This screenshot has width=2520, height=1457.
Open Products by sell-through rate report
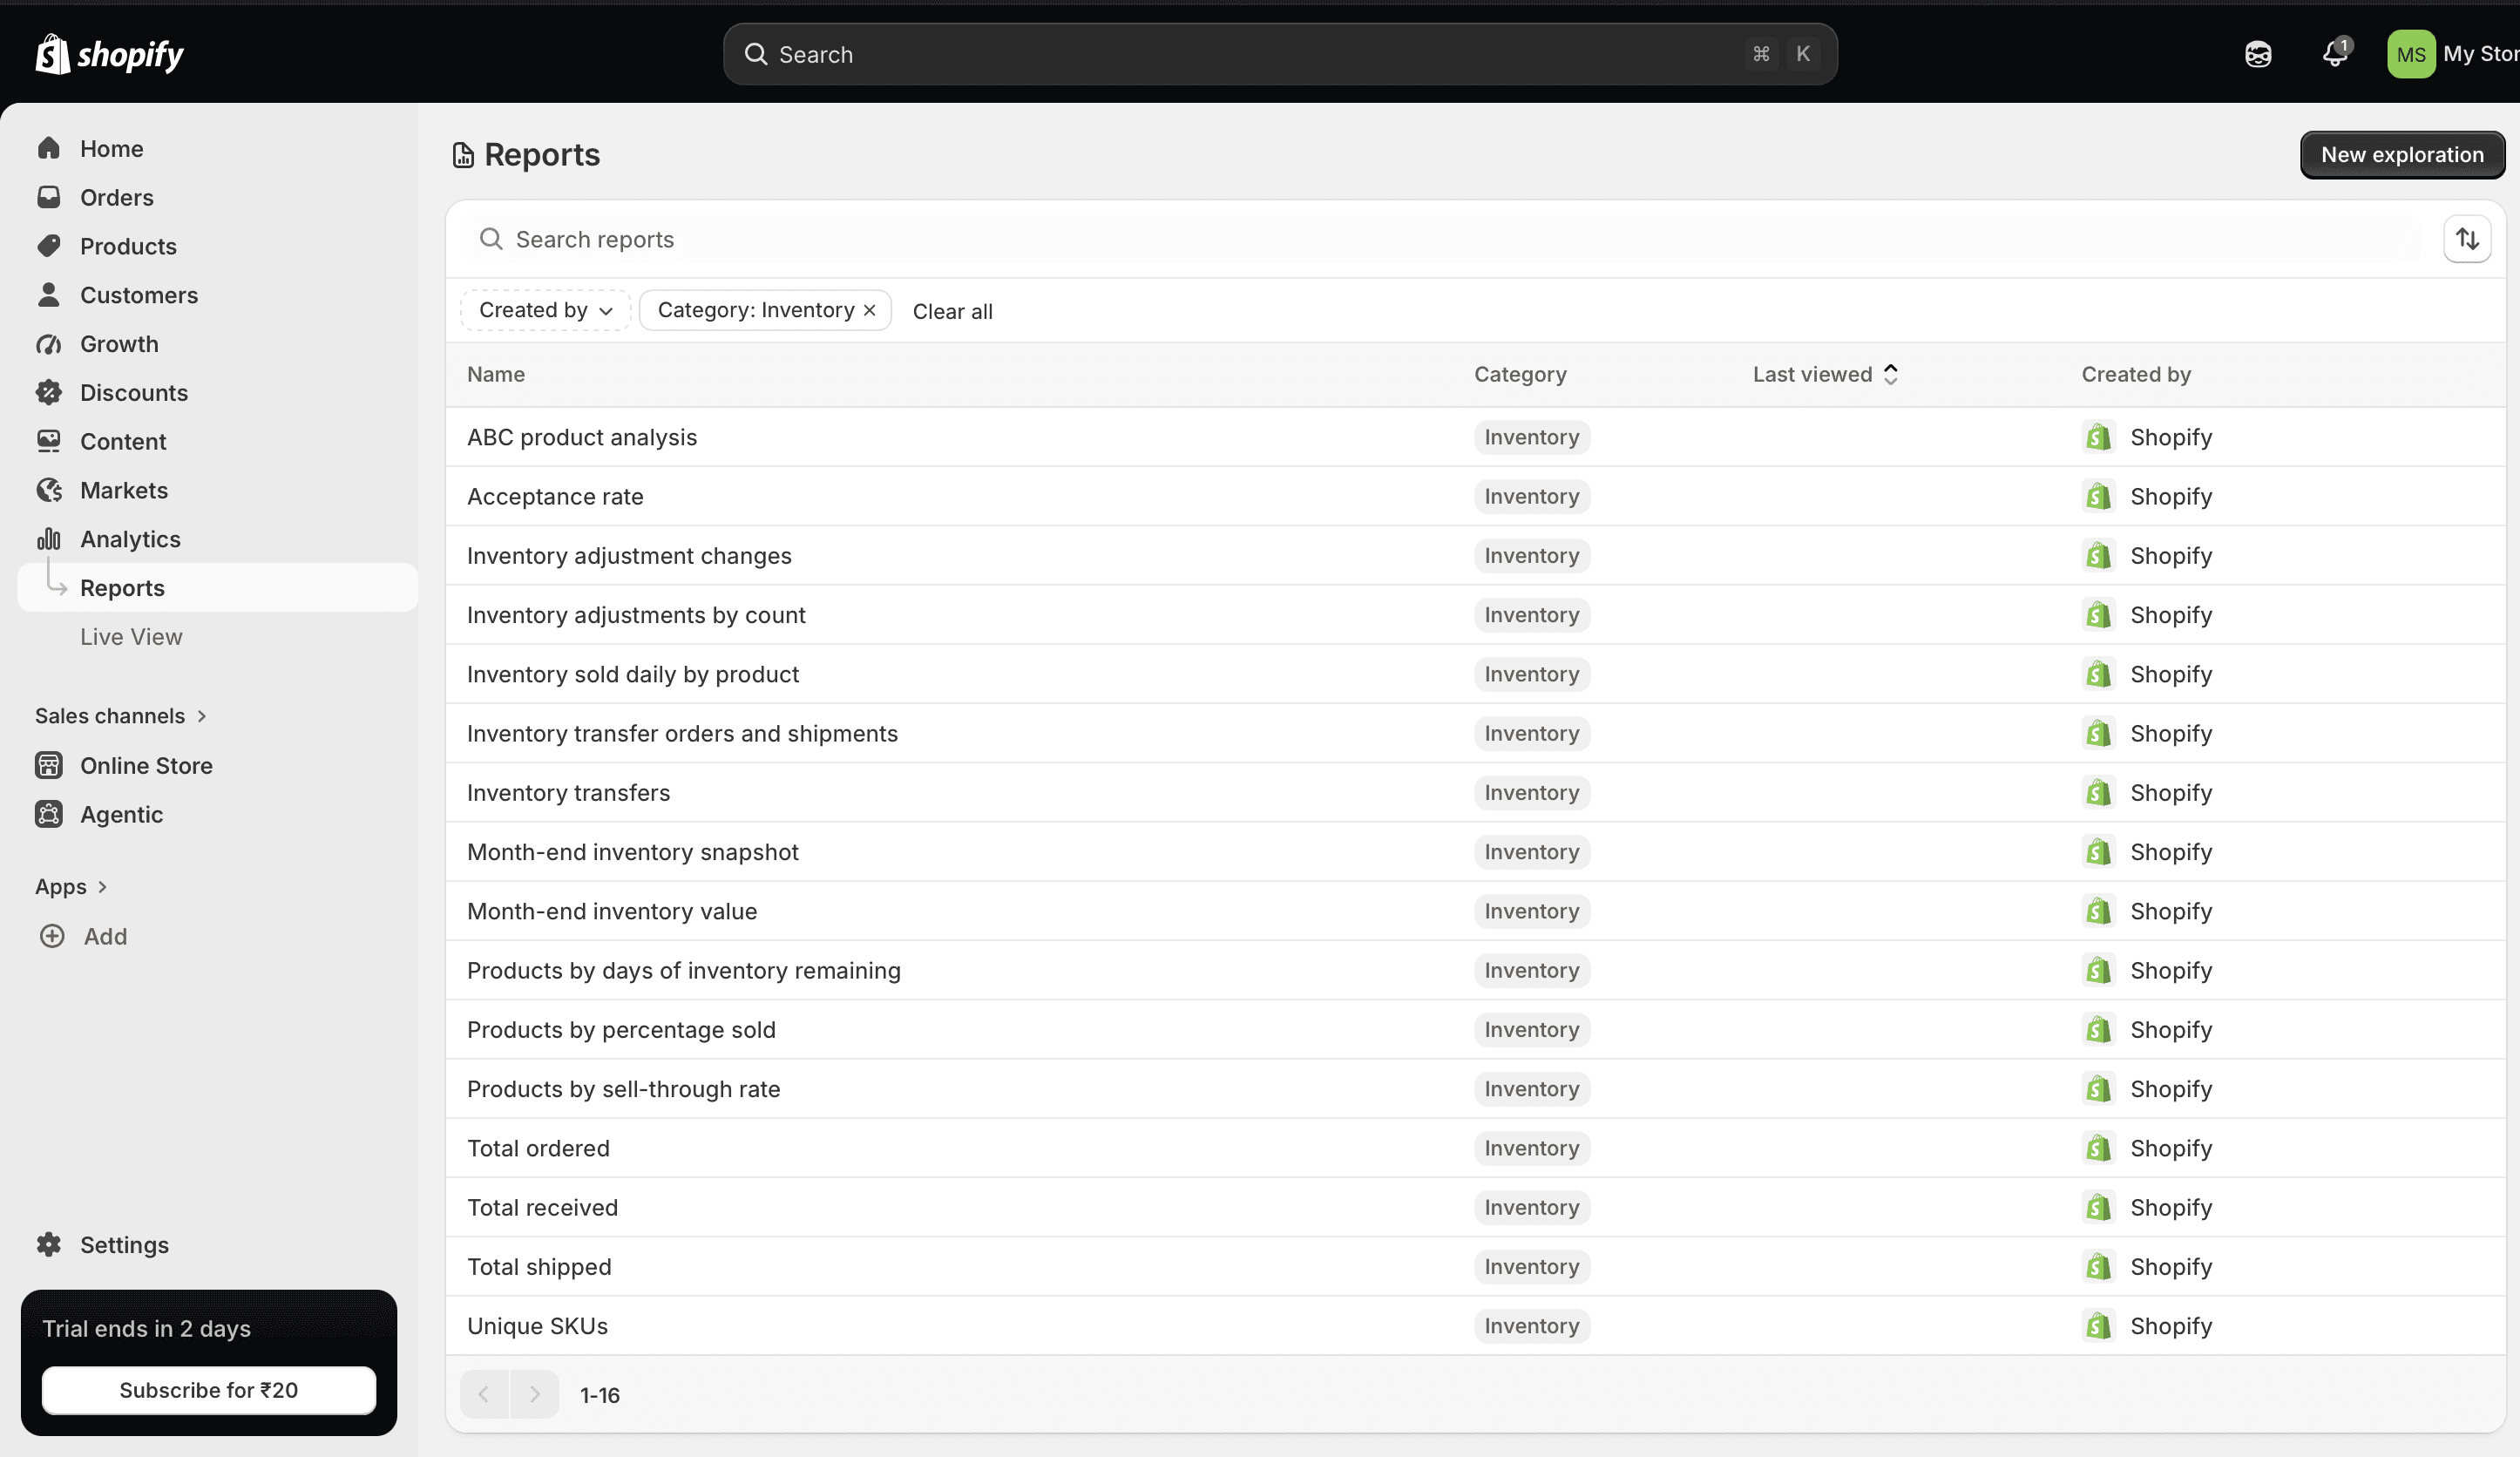(x=623, y=1089)
